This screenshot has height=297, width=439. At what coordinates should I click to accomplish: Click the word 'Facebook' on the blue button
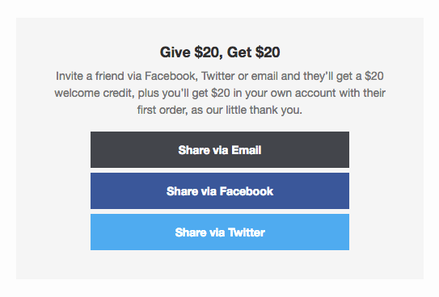(x=247, y=191)
